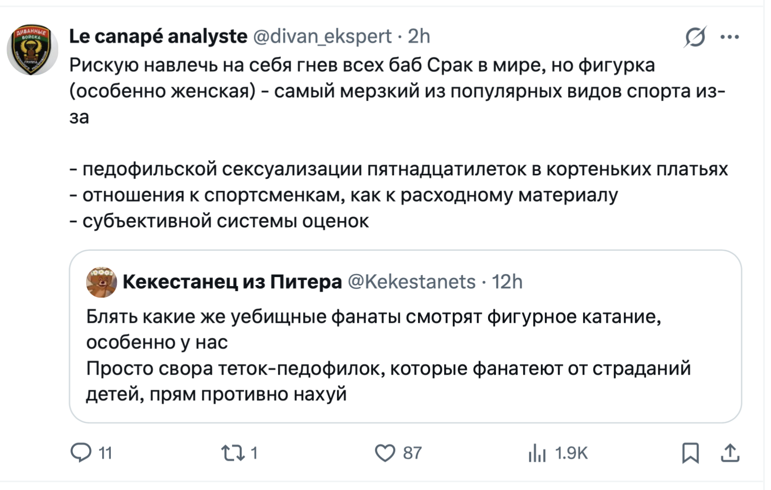Open Кекестанец из Питера display name
This screenshot has height=490, width=771.
point(232,282)
